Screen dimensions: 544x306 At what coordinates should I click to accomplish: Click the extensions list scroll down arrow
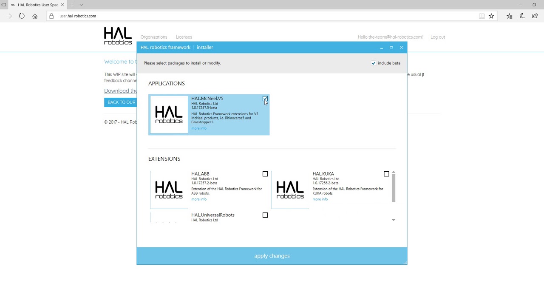[394, 220]
